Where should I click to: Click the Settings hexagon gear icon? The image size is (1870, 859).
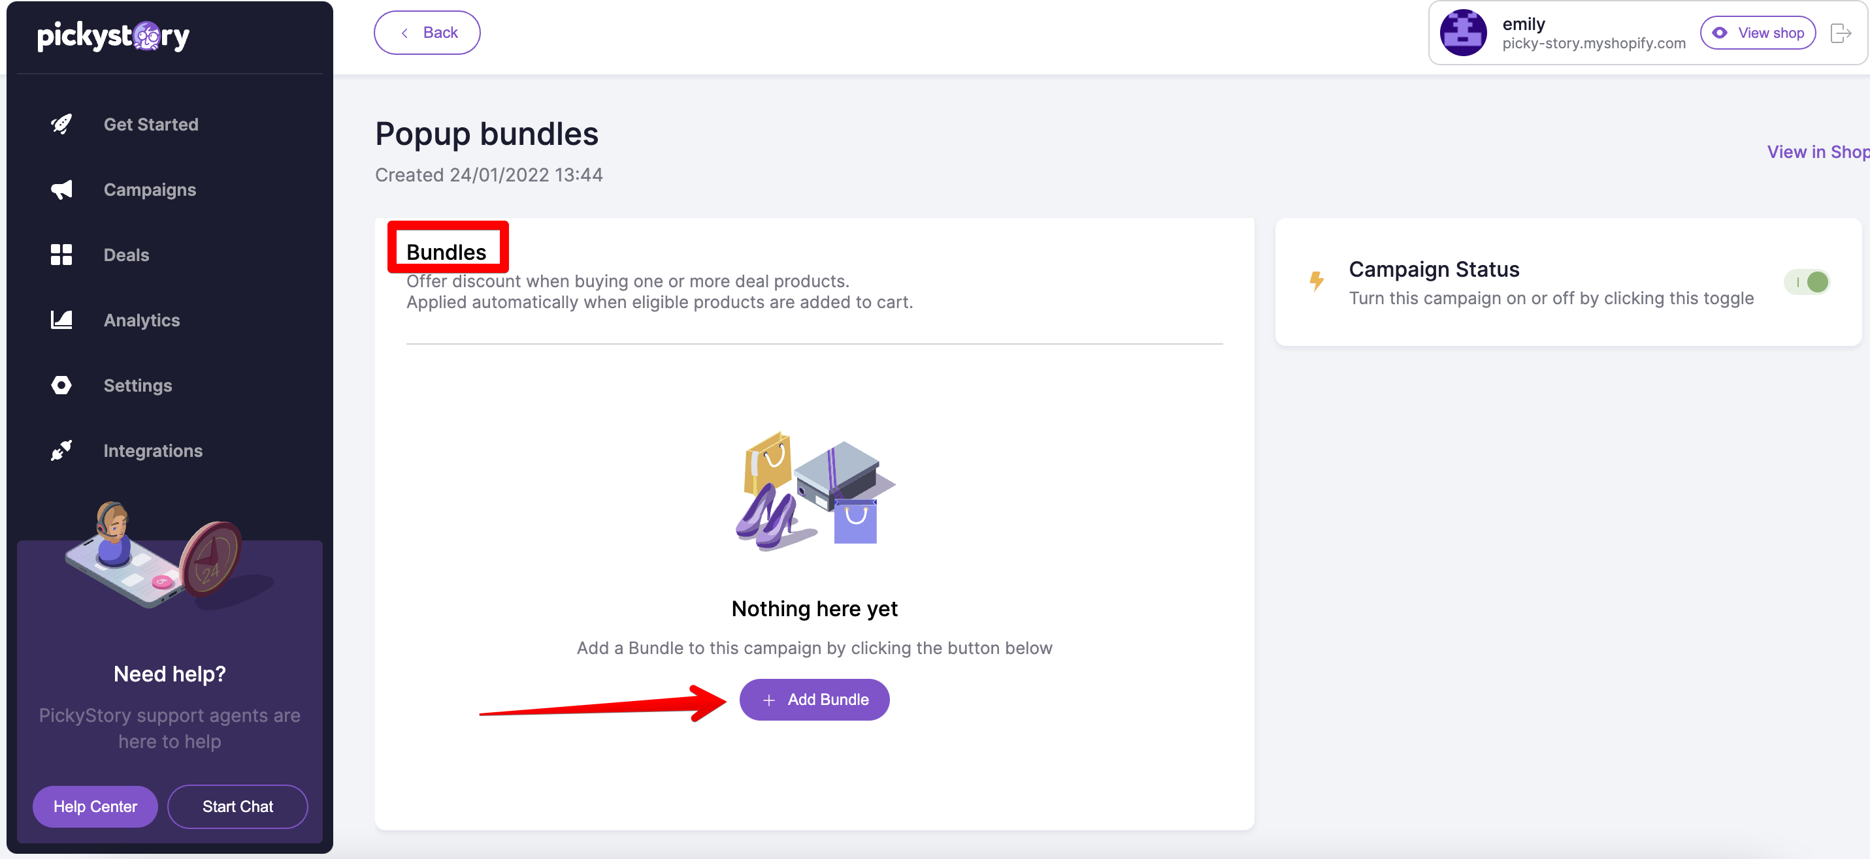tap(61, 385)
